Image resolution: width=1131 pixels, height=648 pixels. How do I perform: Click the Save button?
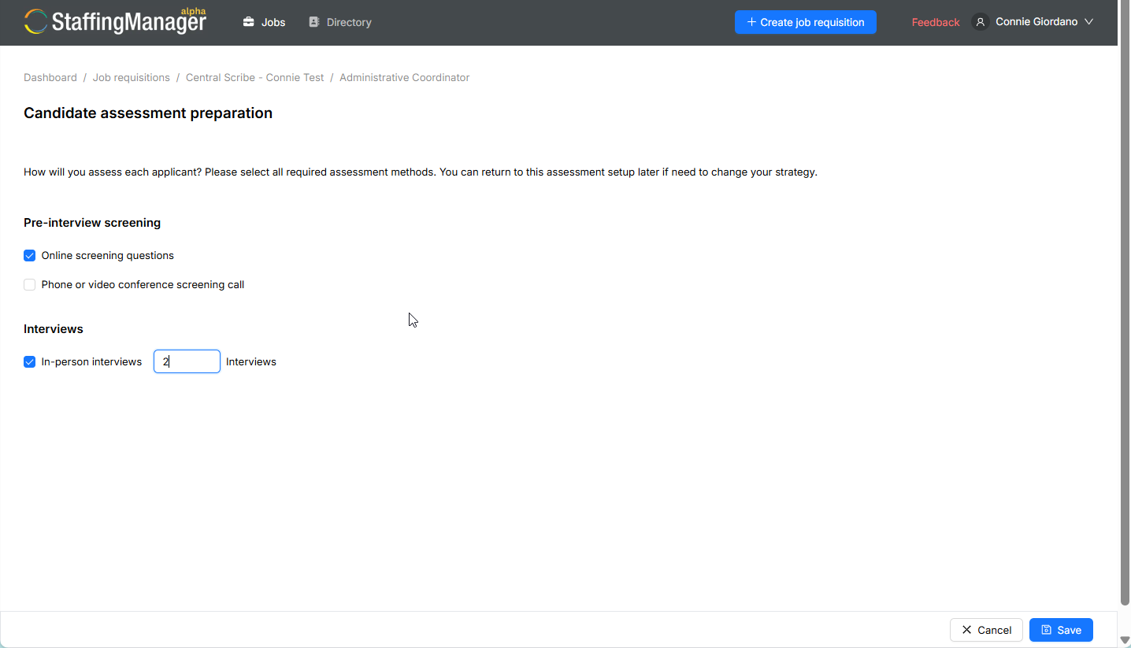tap(1061, 630)
